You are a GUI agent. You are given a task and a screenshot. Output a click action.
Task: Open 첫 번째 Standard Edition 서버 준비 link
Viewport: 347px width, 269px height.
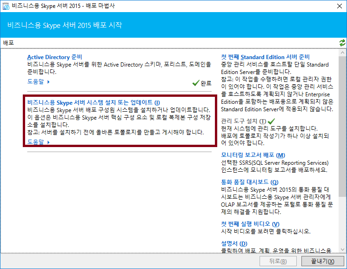[265, 57]
